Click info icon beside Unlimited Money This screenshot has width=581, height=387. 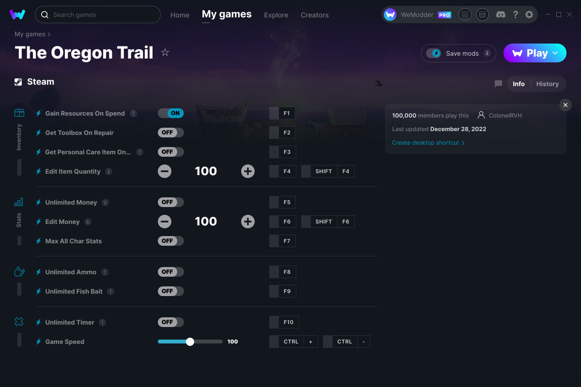(106, 202)
